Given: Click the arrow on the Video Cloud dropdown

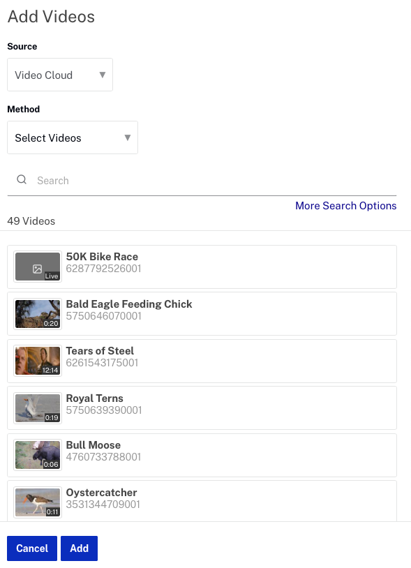Looking at the screenshot, I should [103, 75].
